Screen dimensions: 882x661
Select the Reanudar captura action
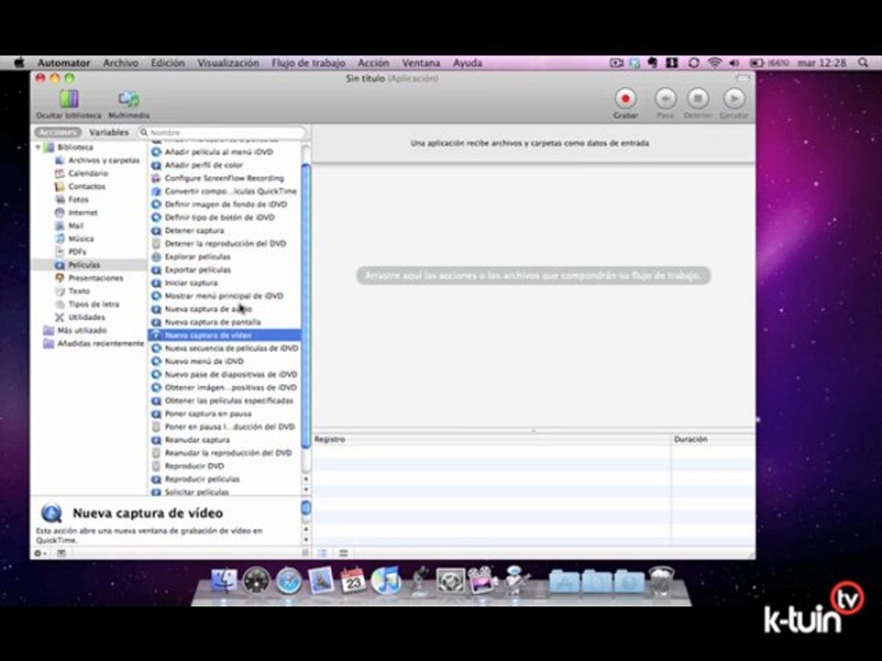pos(197,440)
